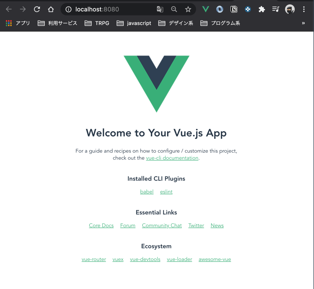
Task: Open the vue-cli documentation link
Action: click(x=172, y=158)
